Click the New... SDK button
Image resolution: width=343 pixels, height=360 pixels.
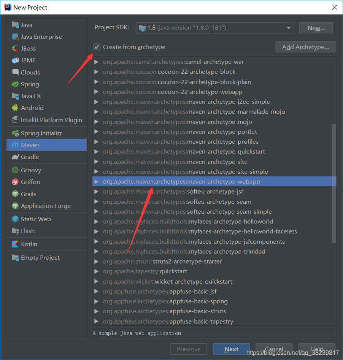(x=316, y=28)
